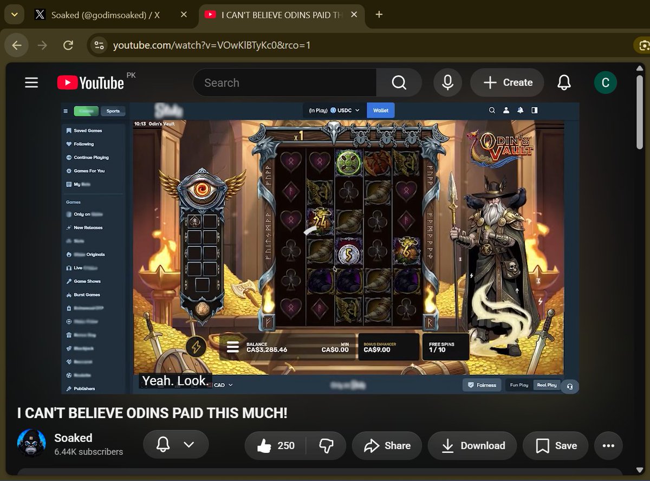Click the 6.44K subscribers text
The image size is (650, 481).
(88, 452)
